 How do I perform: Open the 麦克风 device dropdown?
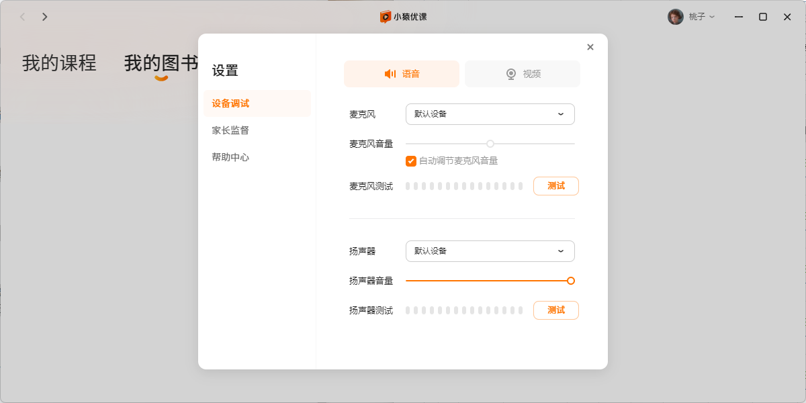[x=490, y=114]
